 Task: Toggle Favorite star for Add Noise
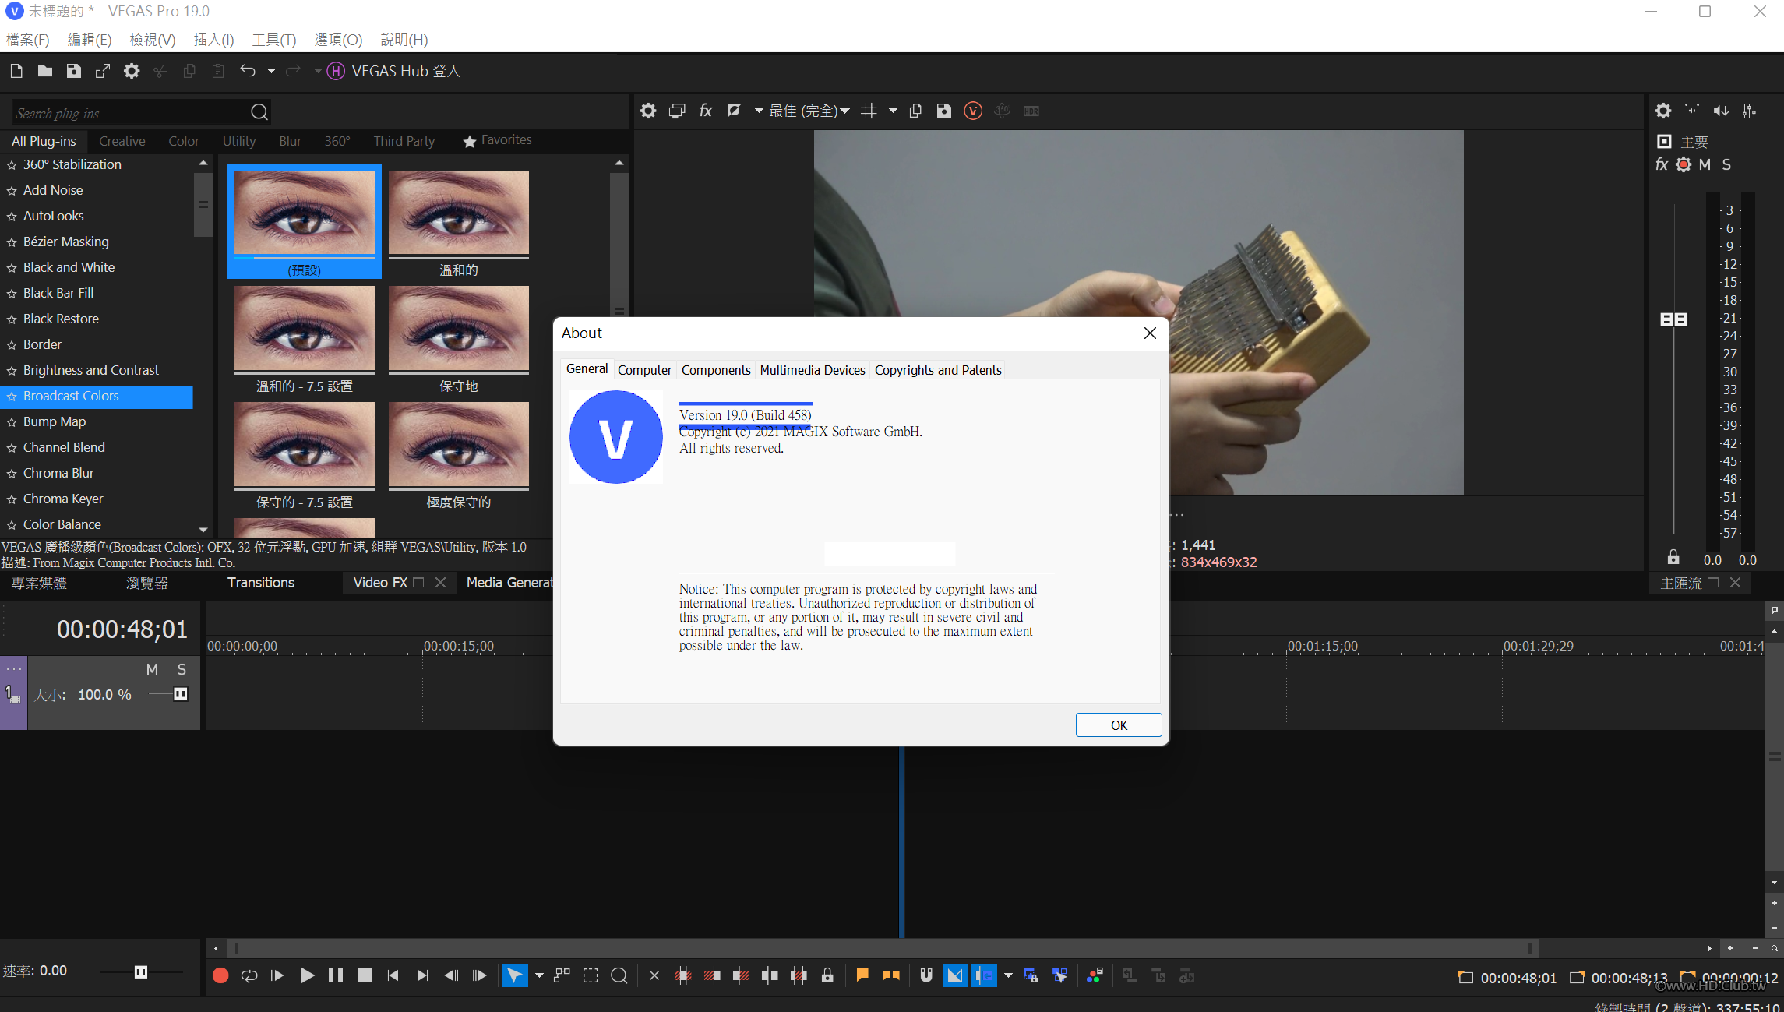(12, 191)
